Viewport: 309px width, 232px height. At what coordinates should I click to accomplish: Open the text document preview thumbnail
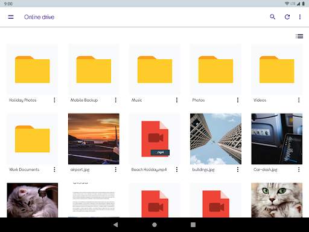(x=94, y=200)
